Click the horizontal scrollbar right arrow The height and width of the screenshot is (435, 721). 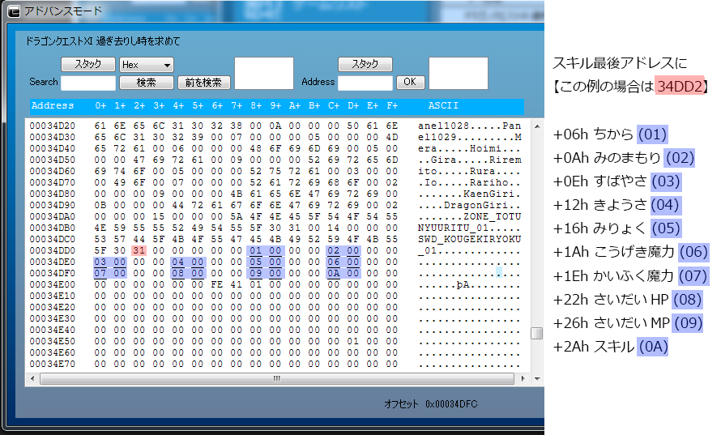point(523,379)
